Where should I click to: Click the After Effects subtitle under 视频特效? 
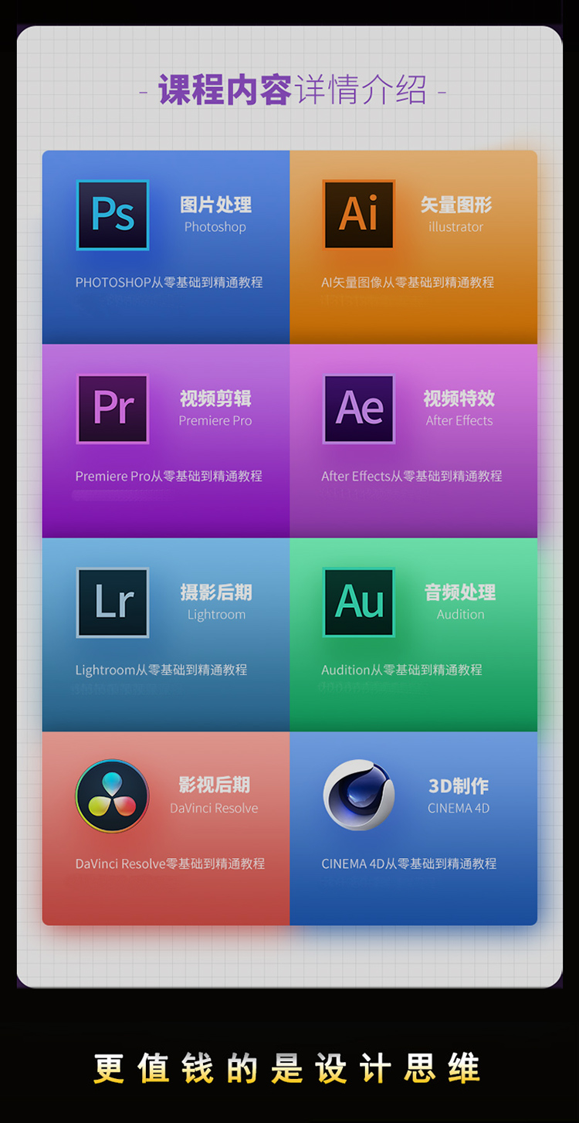(x=459, y=421)
